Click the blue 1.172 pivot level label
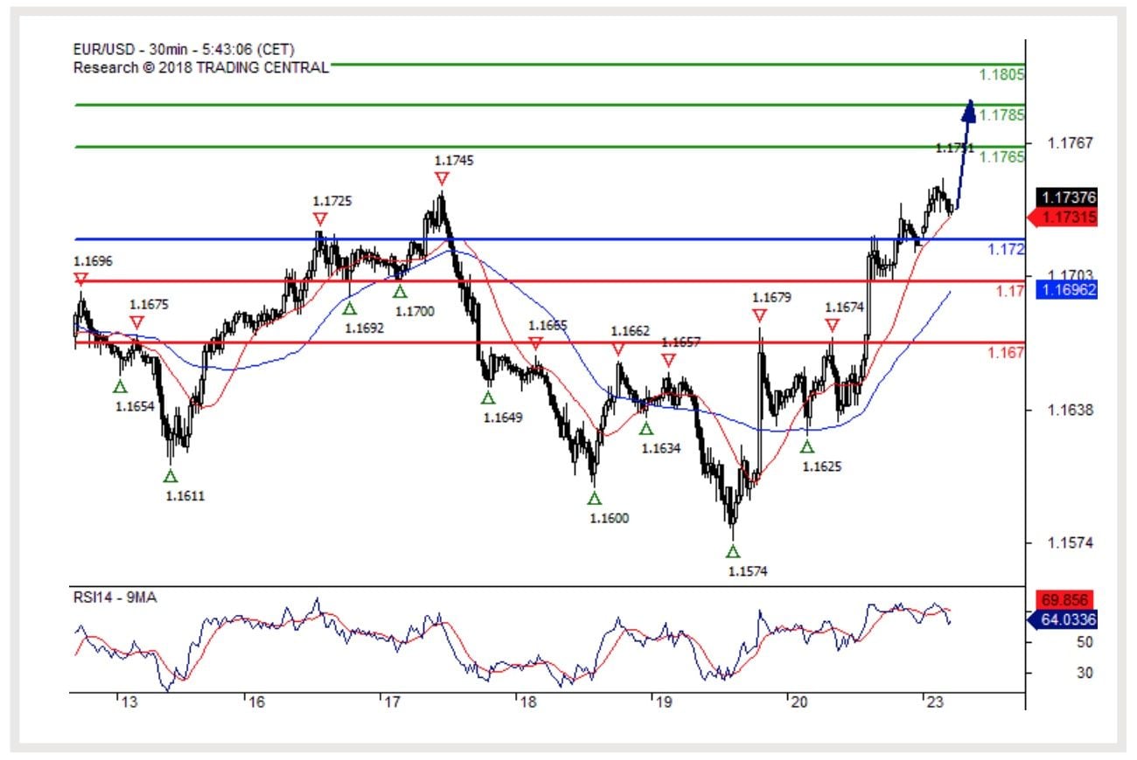 [x=1006, y=250]
